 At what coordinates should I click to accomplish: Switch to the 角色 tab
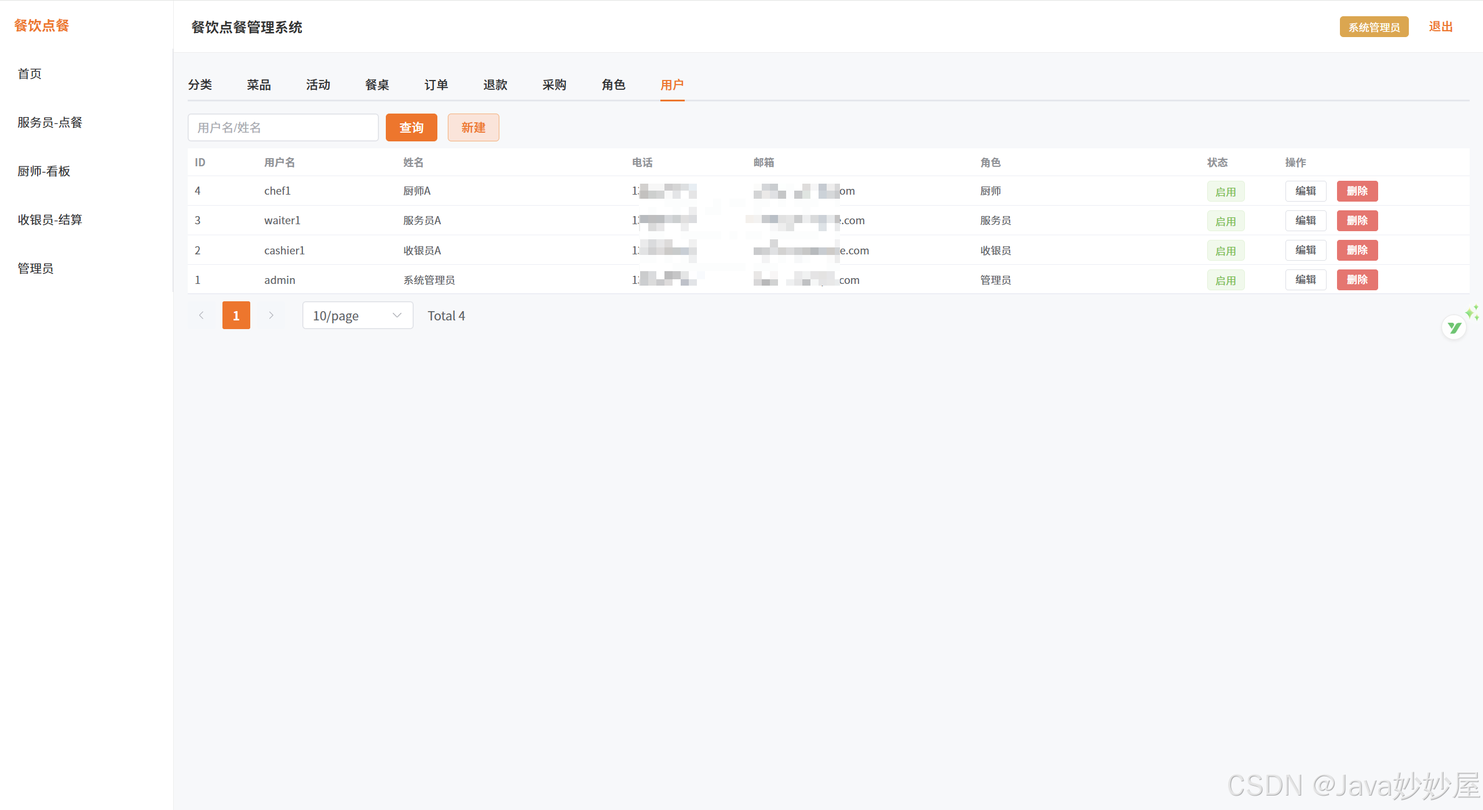613,85
